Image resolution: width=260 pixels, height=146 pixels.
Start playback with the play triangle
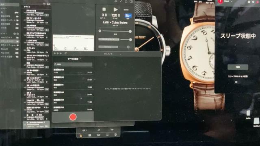point(115,10)
